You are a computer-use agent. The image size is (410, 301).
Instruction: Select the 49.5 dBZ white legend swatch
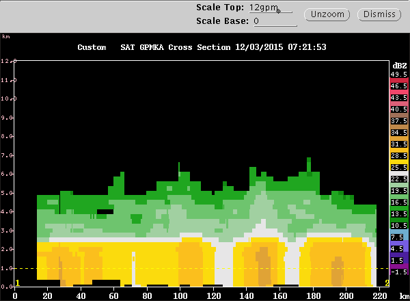coord(398,74)
